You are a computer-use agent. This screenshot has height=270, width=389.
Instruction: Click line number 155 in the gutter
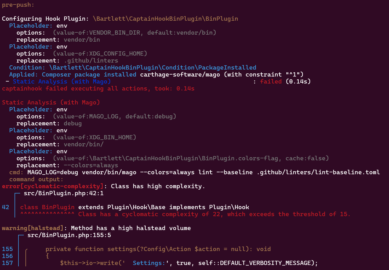point(7,249)
